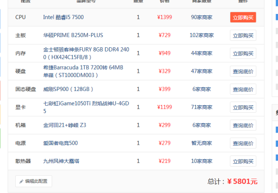The height and width of the screenshot is (193, 278).
Task: Open 希捷Barracuda 1TB product link
Action: tap(83, 71)
